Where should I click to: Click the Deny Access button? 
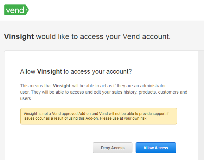point(112,148)
